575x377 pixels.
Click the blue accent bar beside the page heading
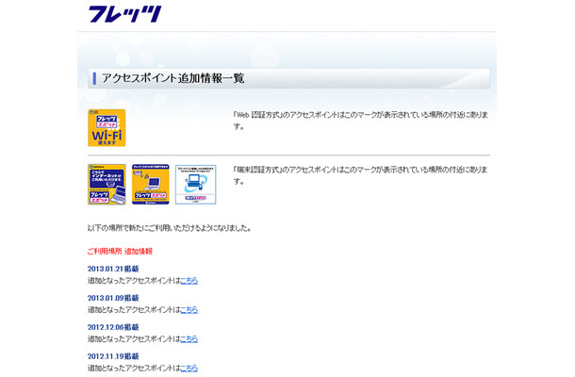tap(94, 78)
